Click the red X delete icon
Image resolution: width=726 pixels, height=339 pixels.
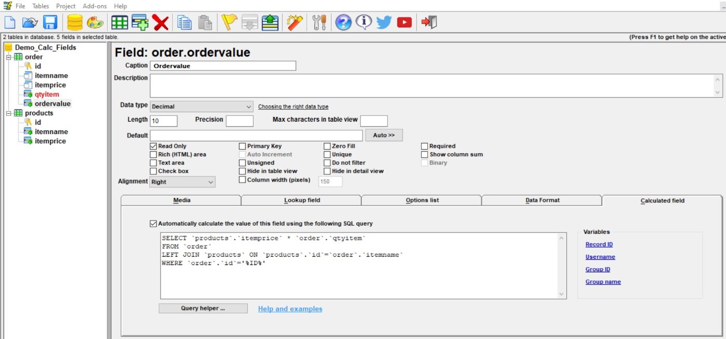pyautogui.click(x=161, y=22)
